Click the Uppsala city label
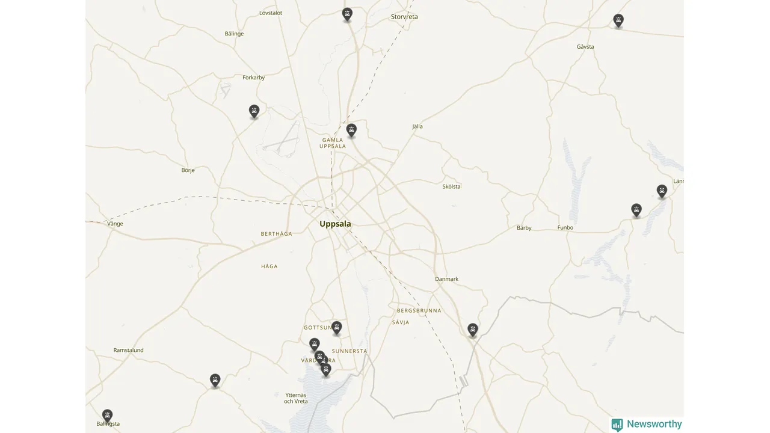The image size is (770, 433). click(x=335, y=224)
